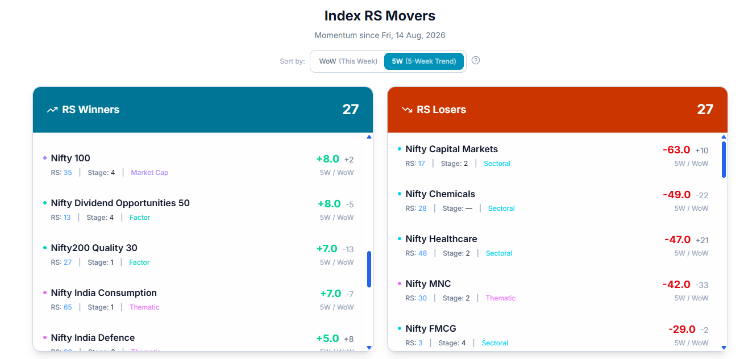Viewport: 740px width, 359px height.
Task: Open Nifty Dividend Opportunities 50
Action: 120,203
